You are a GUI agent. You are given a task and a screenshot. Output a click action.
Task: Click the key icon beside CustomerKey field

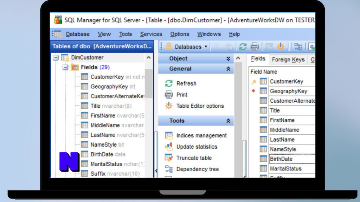(x=254, y=82)
